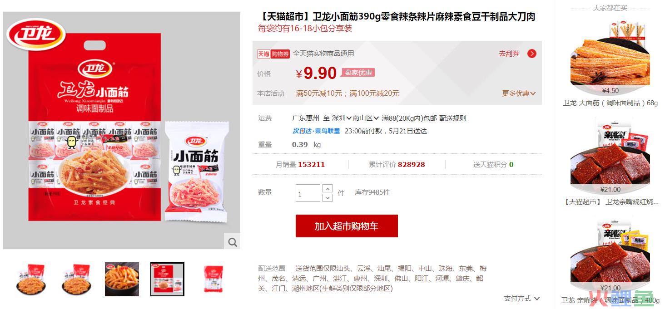Image resolution: width=665 pixels, height=309 pixels.
Task: Click the 次日达 菜鸟联盟 delivery badge
Action: tap(316, 131)
